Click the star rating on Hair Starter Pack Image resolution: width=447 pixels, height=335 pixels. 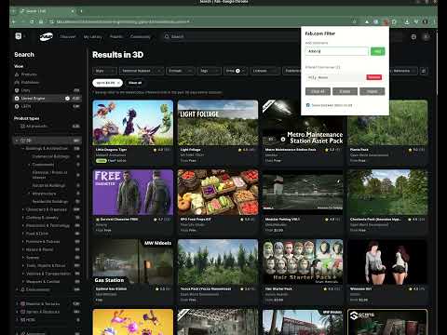pyautogui.click(x=325, y=288)
